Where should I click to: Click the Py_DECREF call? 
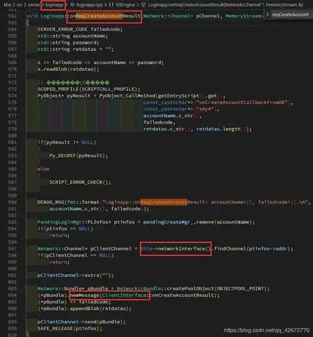click(x=63, y=156)
